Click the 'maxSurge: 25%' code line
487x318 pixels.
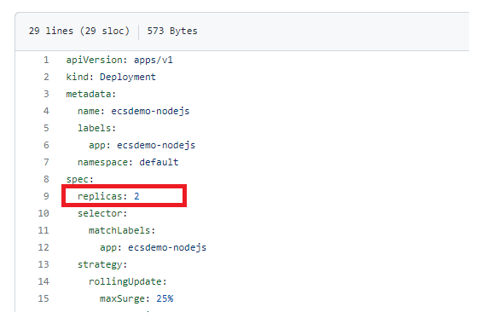[x=136, y=298]
